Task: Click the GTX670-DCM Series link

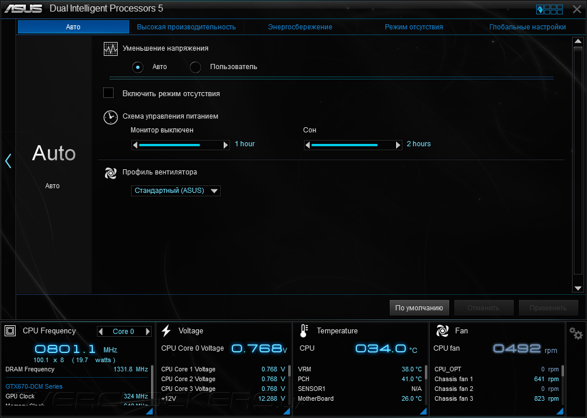Action: [34, 386]
